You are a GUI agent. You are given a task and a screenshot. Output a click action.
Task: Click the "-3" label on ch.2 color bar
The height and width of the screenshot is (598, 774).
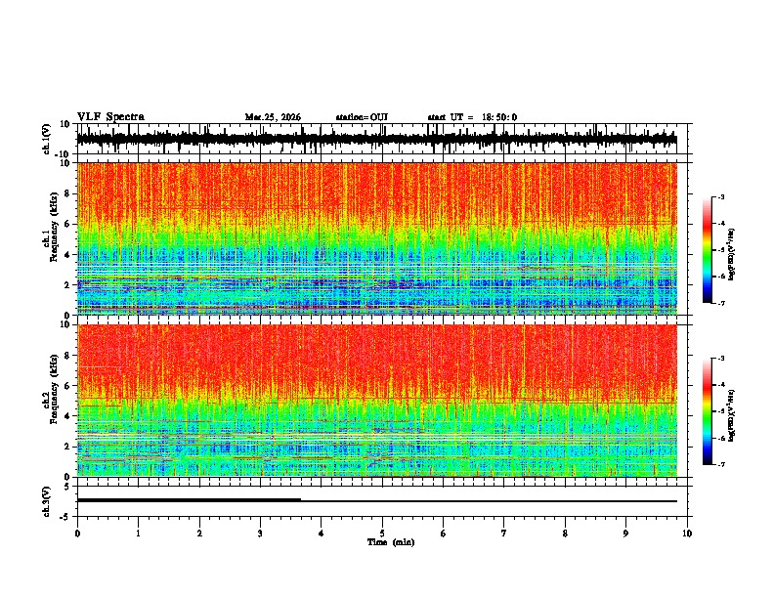pyautogui.click(x=720, y=359)
